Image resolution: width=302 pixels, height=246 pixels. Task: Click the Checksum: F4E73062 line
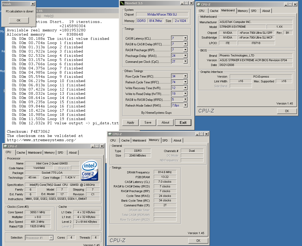28,131
